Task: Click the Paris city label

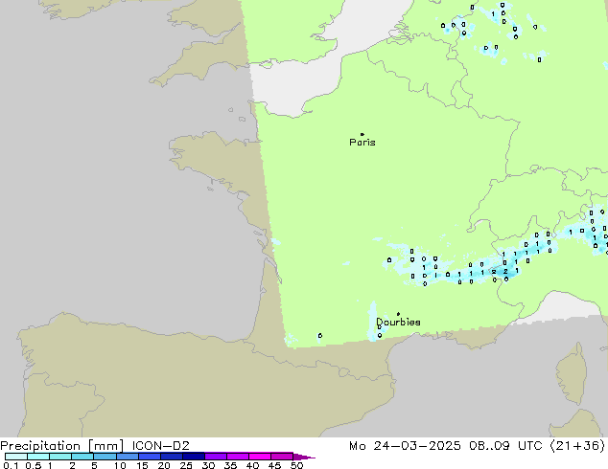Action: tap(362, 143)
